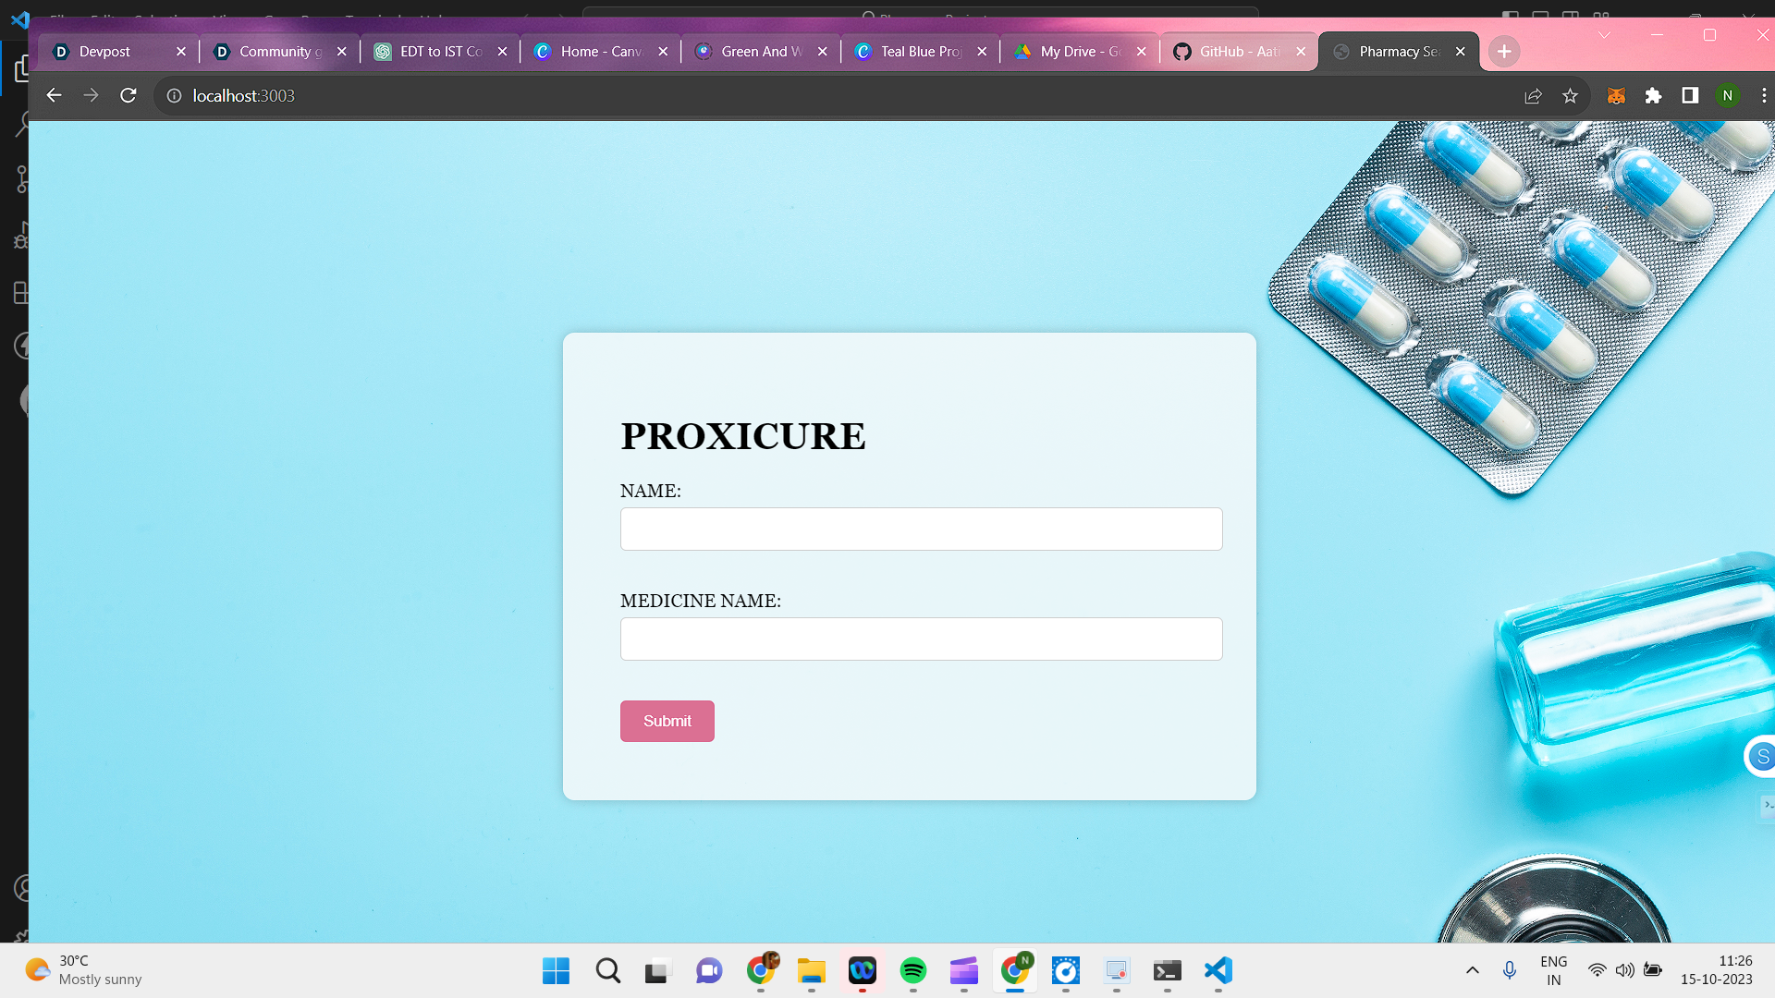The height and width of the screenshot is (998, 1775).
Task: Switch to the GitHub tab
Action: click(1239, 52)
